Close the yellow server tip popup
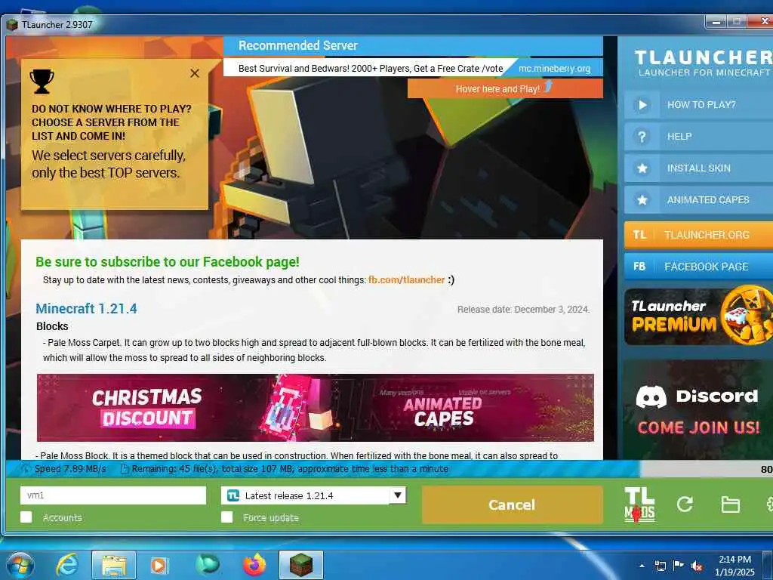This screenshot has height=580, width=773. (195, 73)
